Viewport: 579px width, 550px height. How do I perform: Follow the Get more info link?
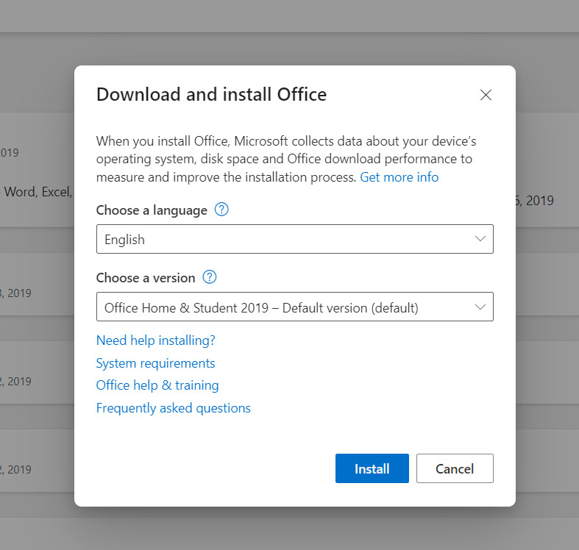(x=399, y=177)
